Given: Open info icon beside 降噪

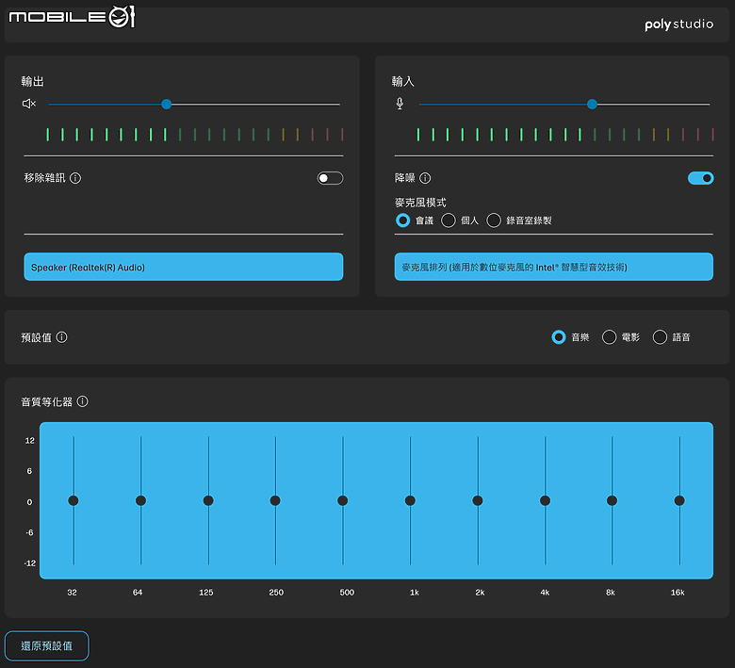Looking at the screenshot, I should [425, 178].
